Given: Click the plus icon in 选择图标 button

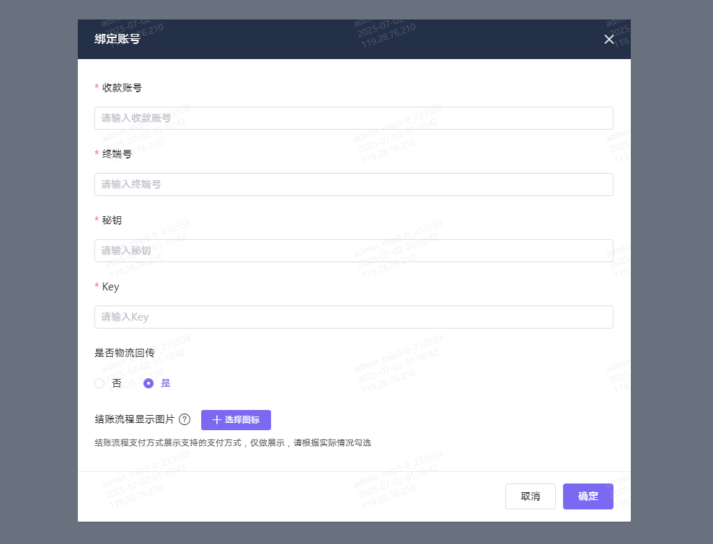Looking at the screenshot, I should [x=216, y=420].
